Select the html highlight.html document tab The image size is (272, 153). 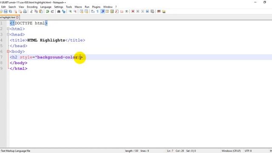8,17
